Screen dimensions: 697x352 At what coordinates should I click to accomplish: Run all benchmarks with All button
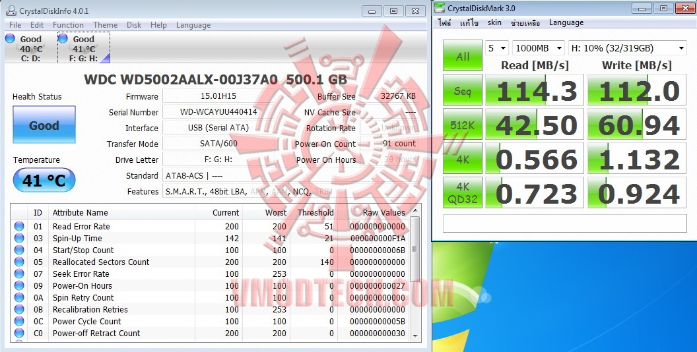(x=463, y=55)
